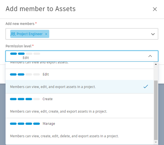Click the checkmark on selected Edit description
This screenshot has width=164, height=145.
pyautogui.click(x=146, y=87)
